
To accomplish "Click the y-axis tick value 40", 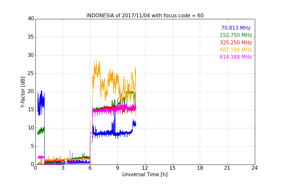I will (x=31, y=19).
